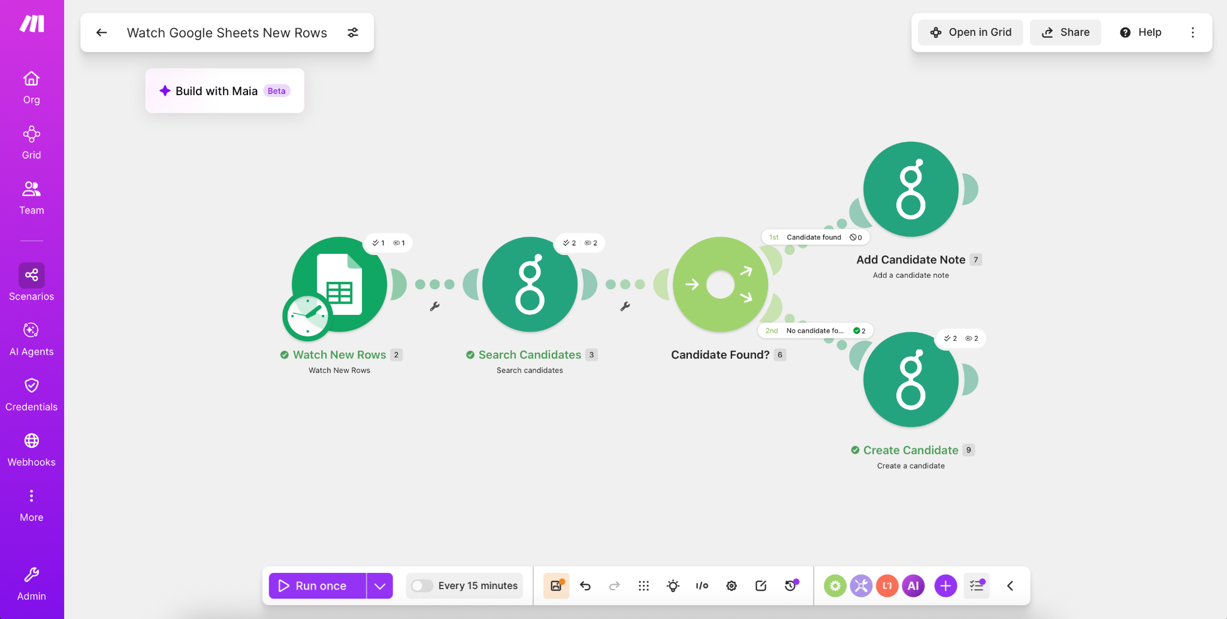This screenshot has height=619, width=1227.
Task: Click the Watch New Rows module title
Action: (x=339, y=354)
